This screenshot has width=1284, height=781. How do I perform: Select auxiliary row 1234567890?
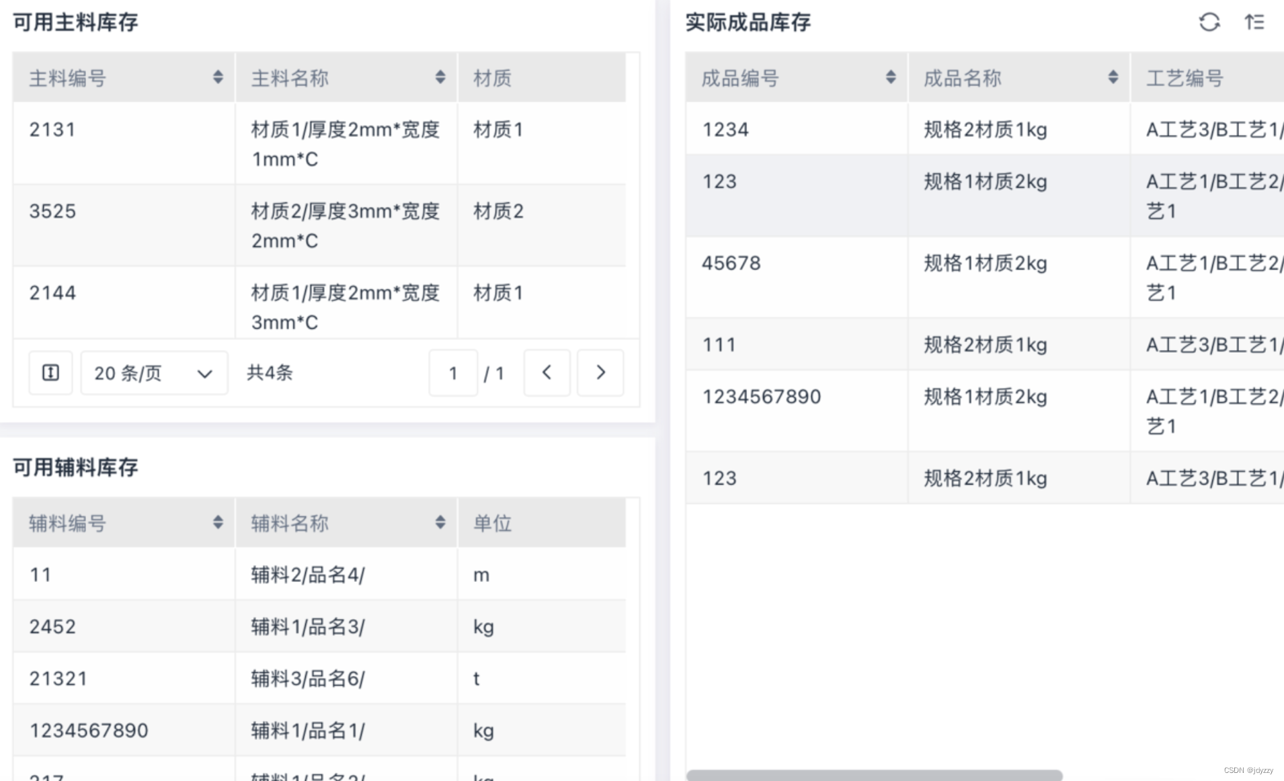319,729
